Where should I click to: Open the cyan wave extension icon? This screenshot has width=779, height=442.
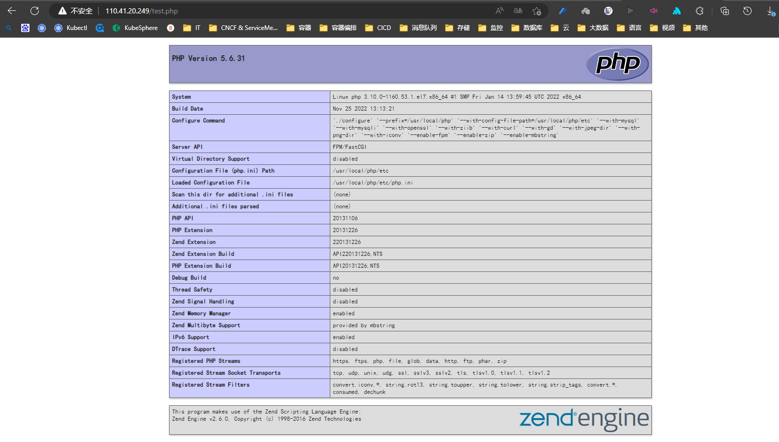coord(677,11)
